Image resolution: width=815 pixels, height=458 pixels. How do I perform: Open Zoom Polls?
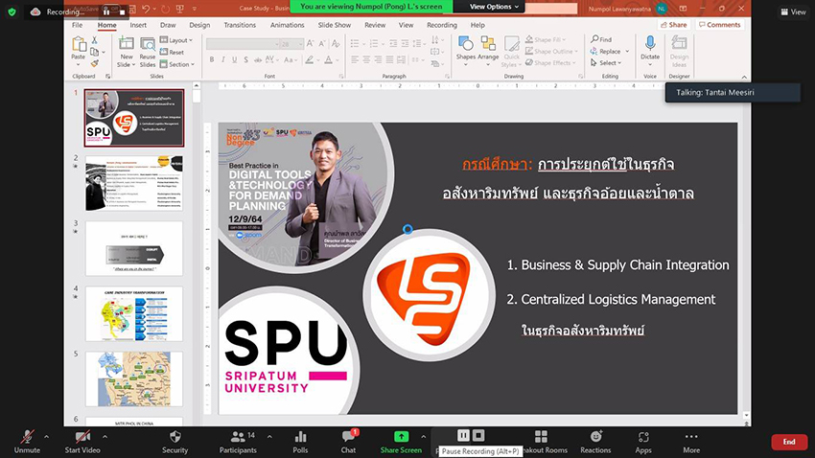coord(300,442)
